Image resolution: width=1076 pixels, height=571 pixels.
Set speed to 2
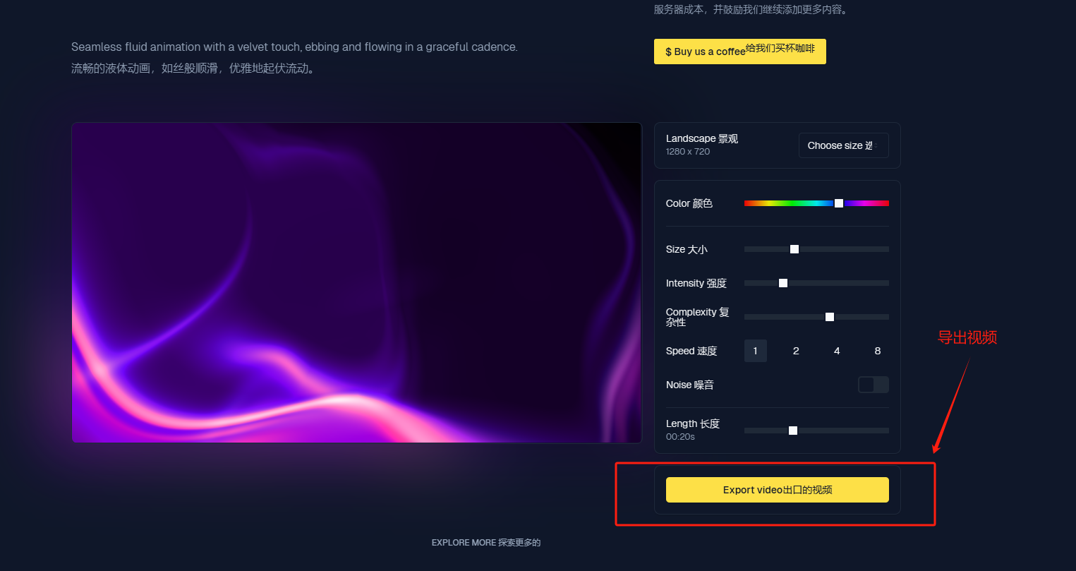point(796,351)
